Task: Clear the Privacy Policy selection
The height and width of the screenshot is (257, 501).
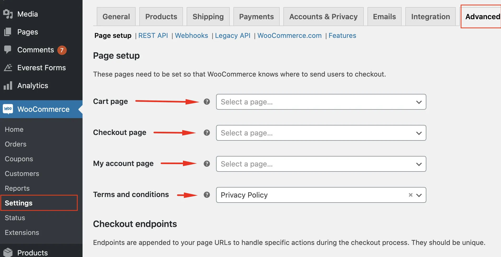Action: [x=411, y=195]
